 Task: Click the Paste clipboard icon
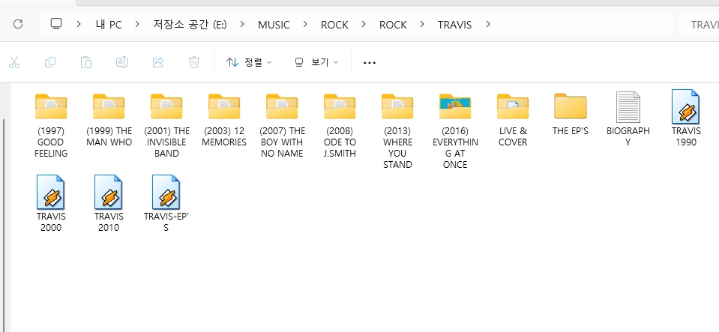(x=86, y=62)
